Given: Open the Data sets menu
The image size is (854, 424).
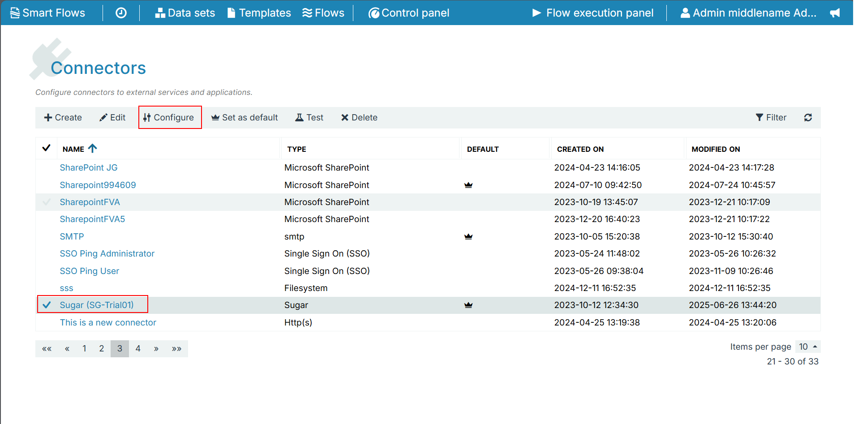Looking at the screenshot, I should pos(185,13).
